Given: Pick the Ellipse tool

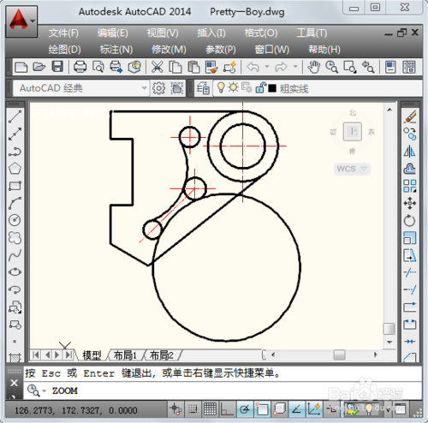Looking at the screenshot, I should click(15, 272).
